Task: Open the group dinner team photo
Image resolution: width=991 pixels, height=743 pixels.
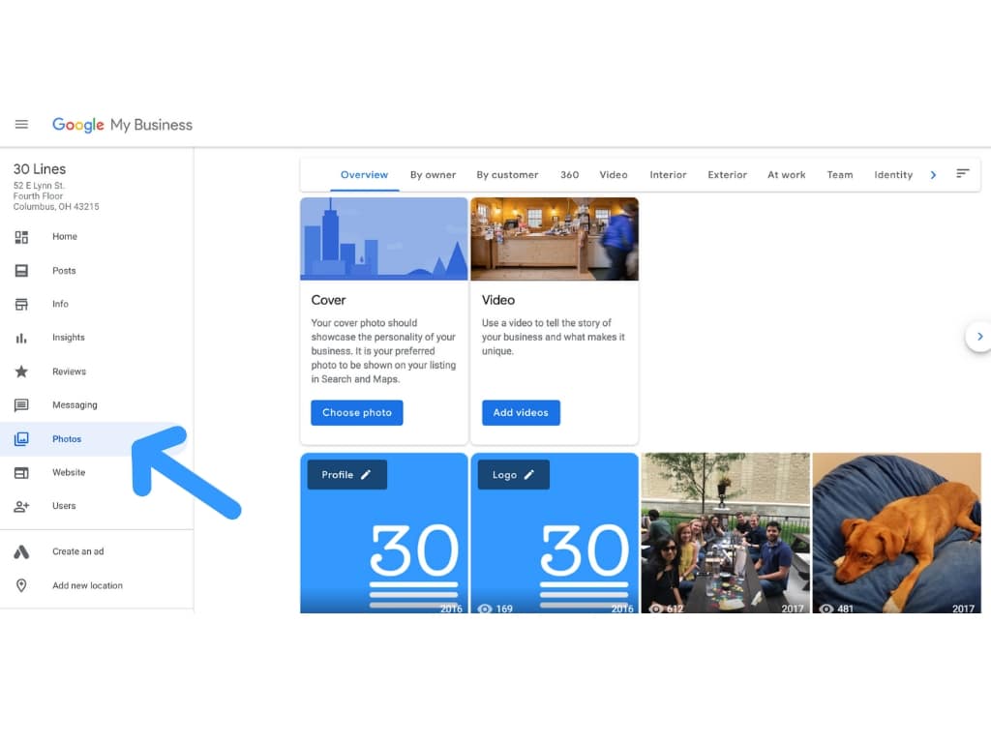Action: [x=726, y=533]
